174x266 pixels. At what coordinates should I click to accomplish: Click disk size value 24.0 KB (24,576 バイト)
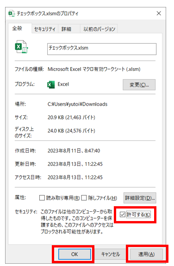click(x=71, y=131)
